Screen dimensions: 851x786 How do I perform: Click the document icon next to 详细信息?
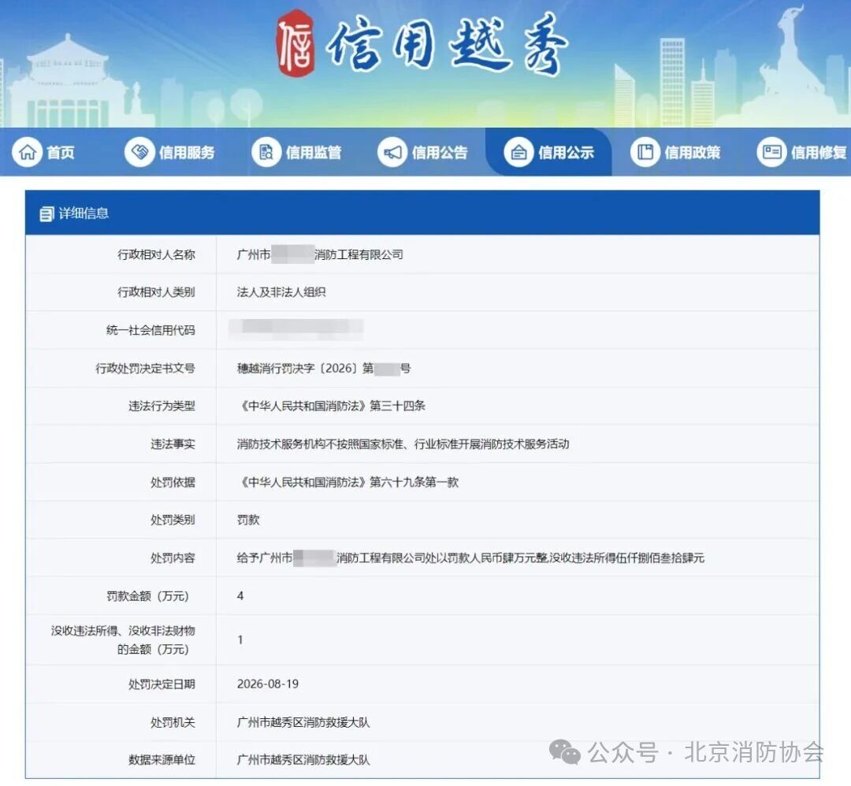click(x=46, y=213)
